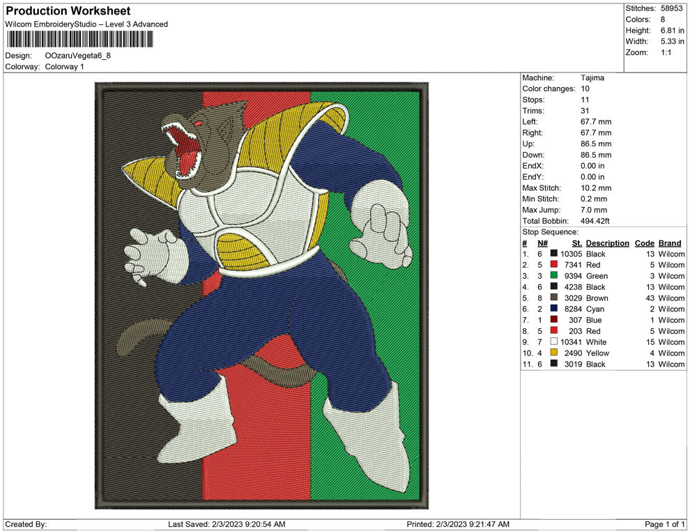Click the Min Stitch value 0.2 mm
The height and width of the screenshot is (531, 690).
coord(594,199)
